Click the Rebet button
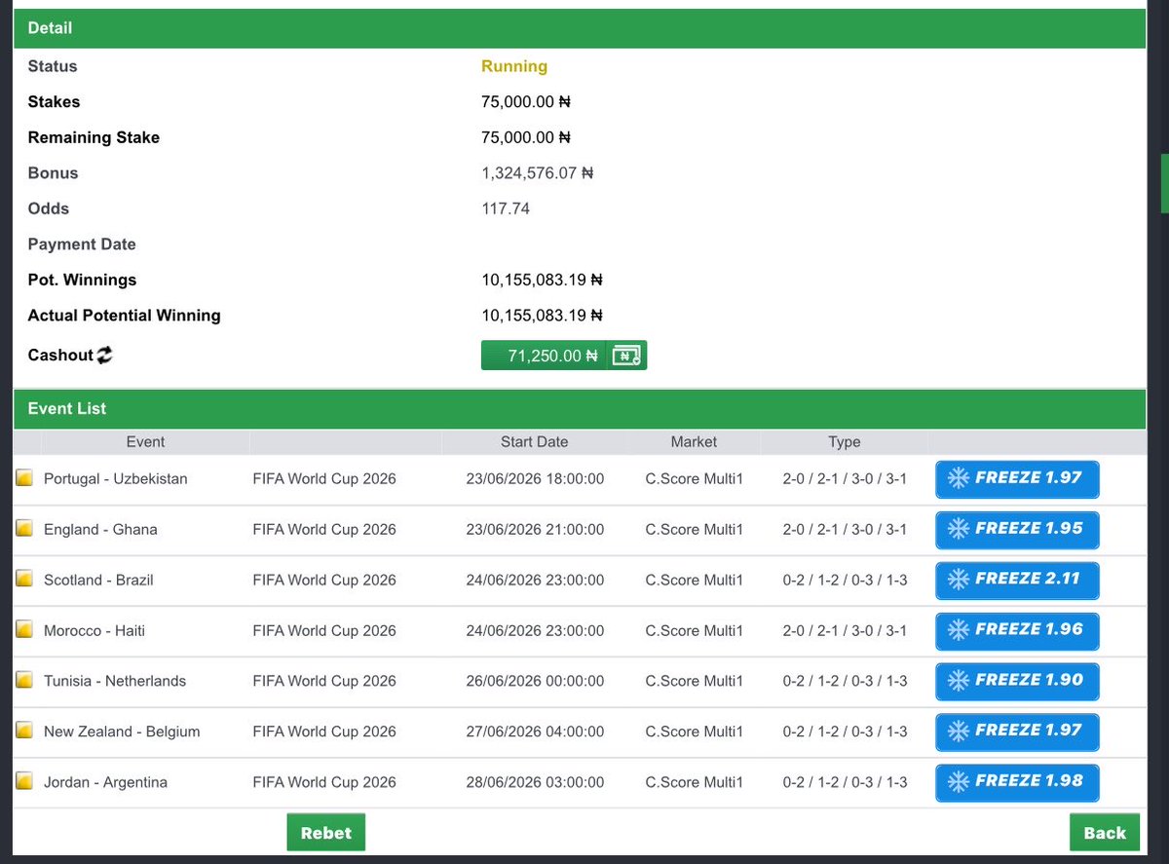Image resolution: width=1169 pixels, height=864 pixels. coord(325,833)
